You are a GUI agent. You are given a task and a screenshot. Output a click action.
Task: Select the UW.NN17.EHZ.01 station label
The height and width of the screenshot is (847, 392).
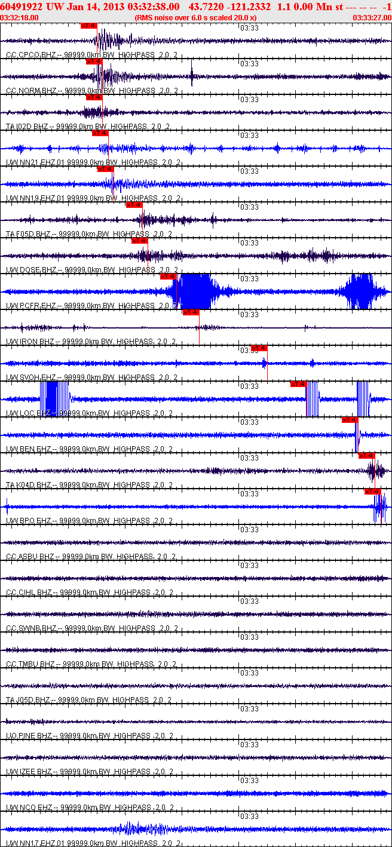point(35,843)
